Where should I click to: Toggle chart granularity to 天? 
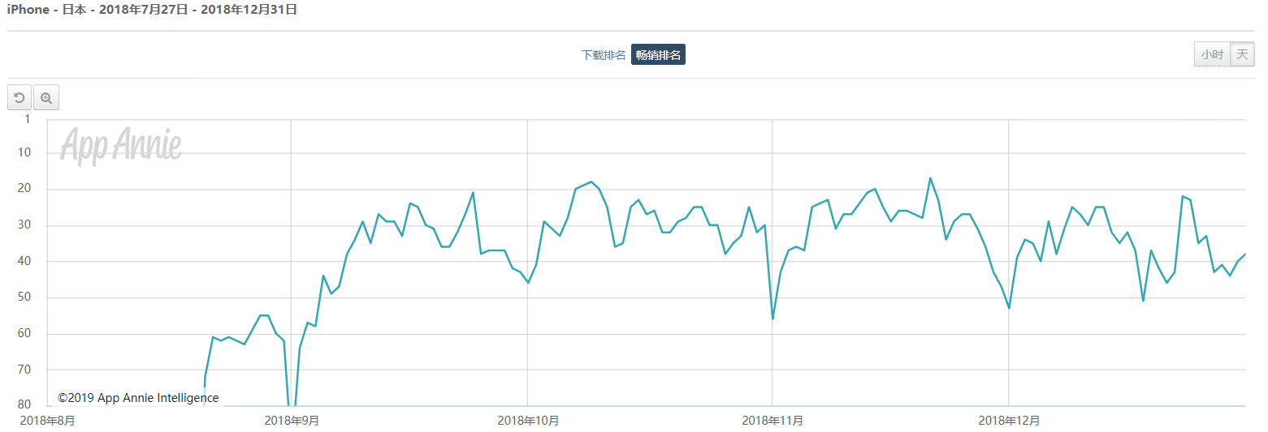click(1242, 54)
